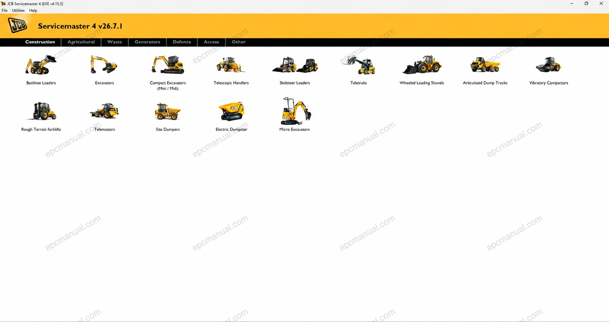
Task: Click the Wheeled Loading Shovels icon
Action: pos(422,65)
